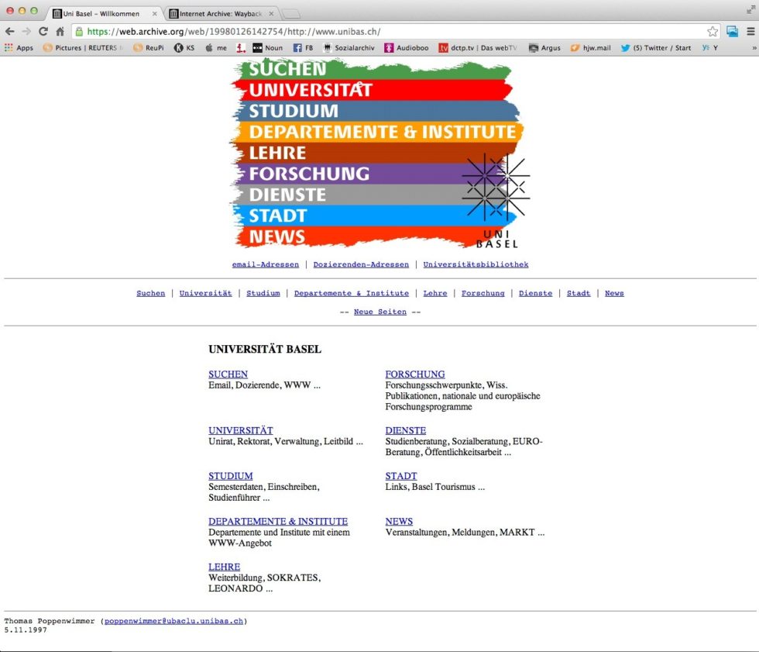Open the Twitter / Start bookmark

(x=656, y=47)
